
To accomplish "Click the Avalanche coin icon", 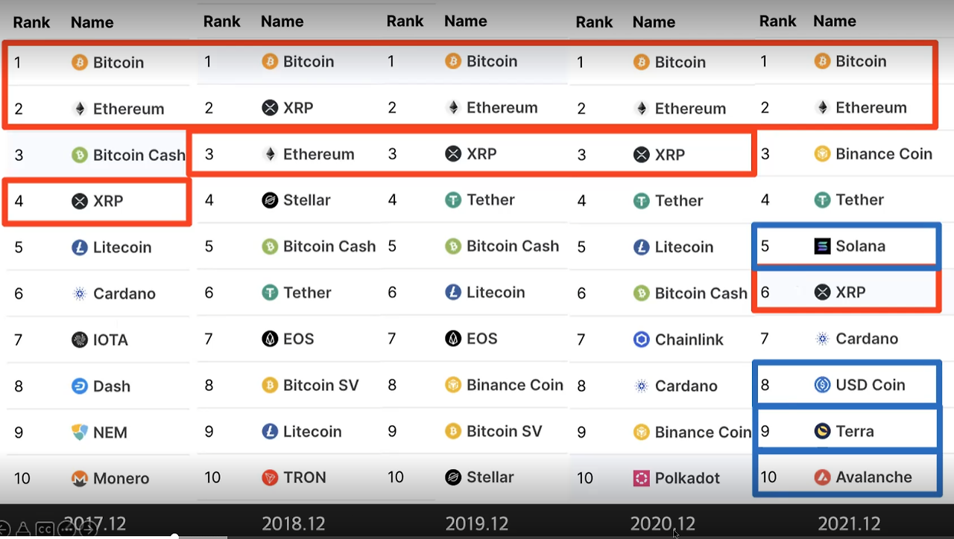I will pos(822,477).
